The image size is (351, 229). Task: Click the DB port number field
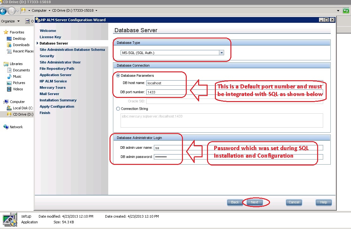pos(235,92)
